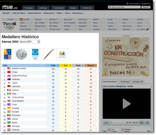Open the Athens 2004 poster thumbnail
This screenshot has height=135, width=156.
(x=8, y=54)
